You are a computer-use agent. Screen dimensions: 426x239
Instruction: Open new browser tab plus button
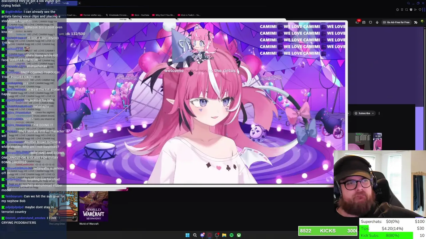pyautogui.click(x=80, y=3)
